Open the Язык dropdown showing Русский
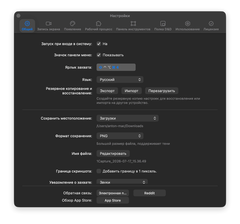The height and width of the screenshot is (224, 240). 120,79
